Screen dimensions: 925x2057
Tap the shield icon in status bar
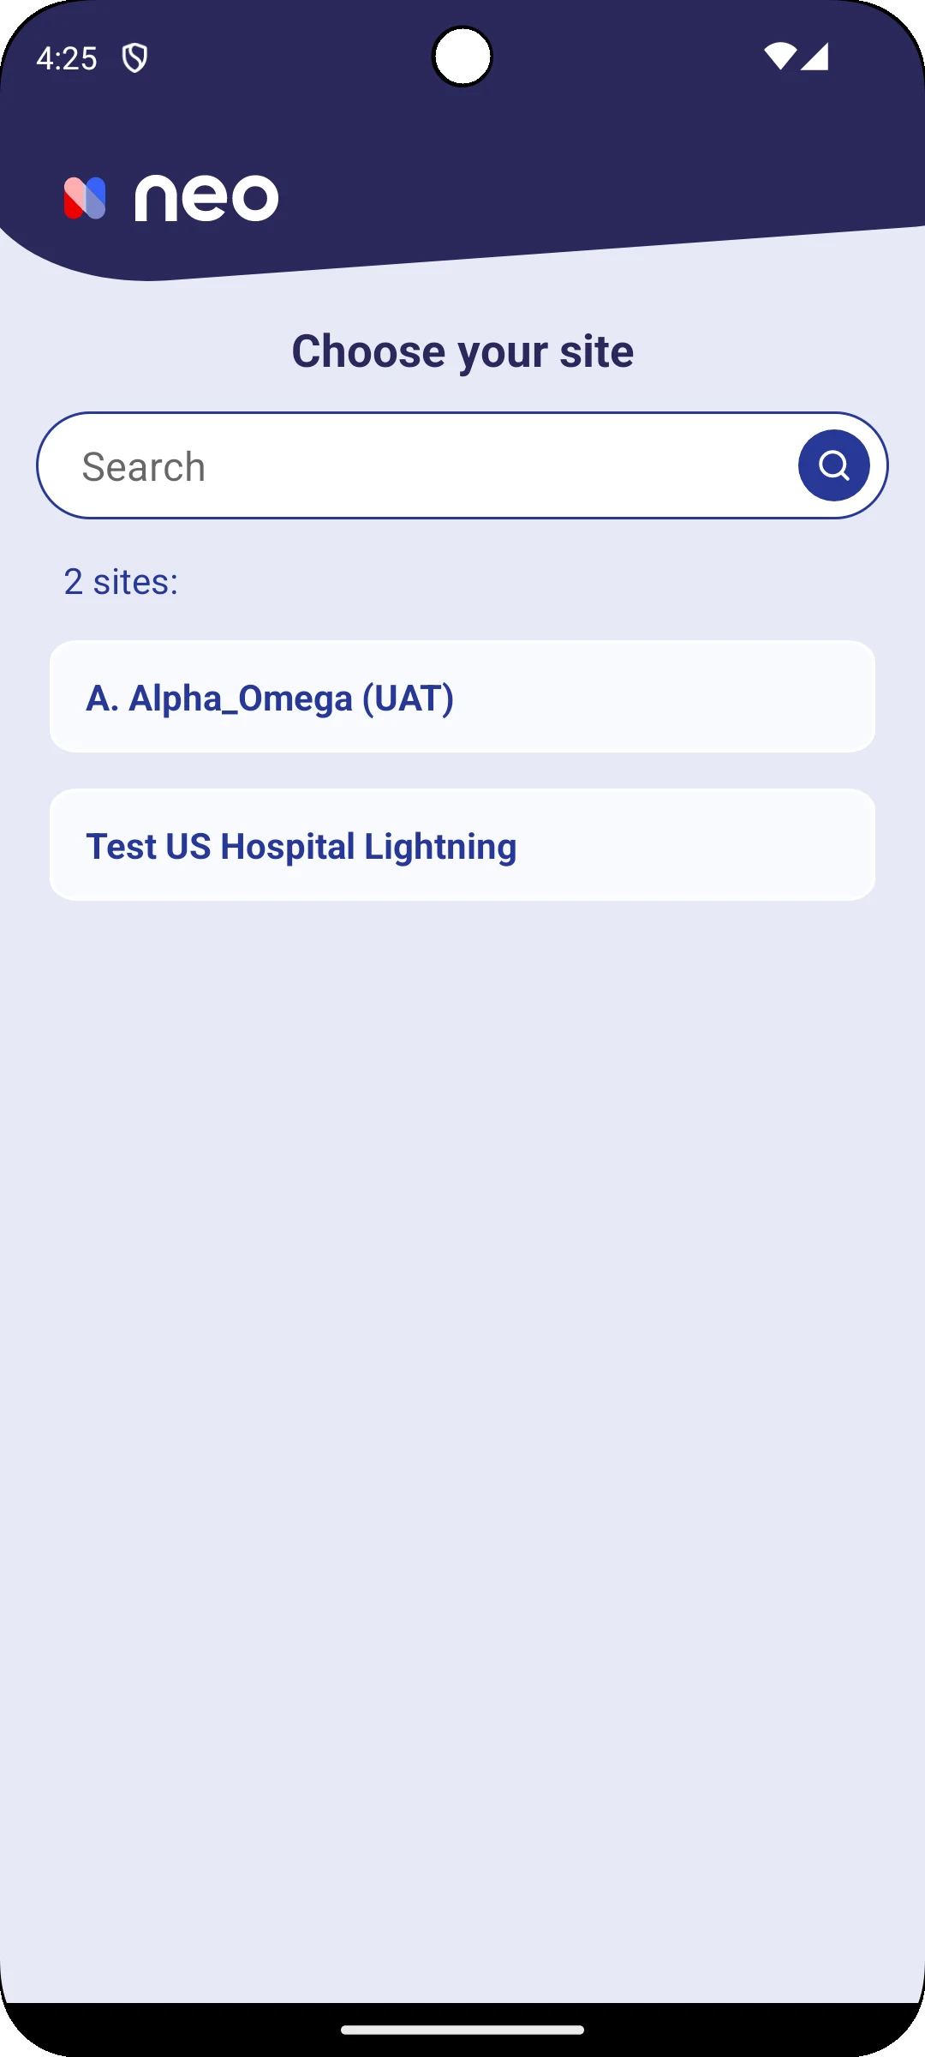coord(134,58)
